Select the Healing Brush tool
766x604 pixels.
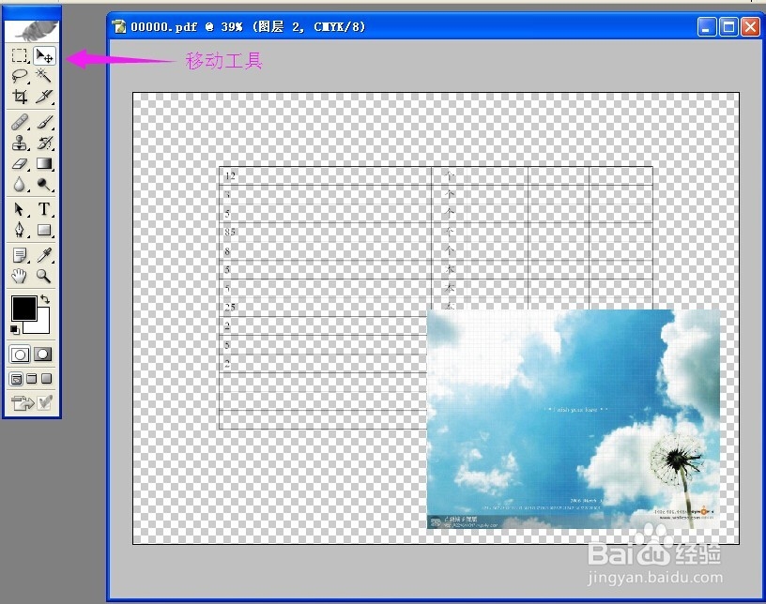(x=20, y=122)
